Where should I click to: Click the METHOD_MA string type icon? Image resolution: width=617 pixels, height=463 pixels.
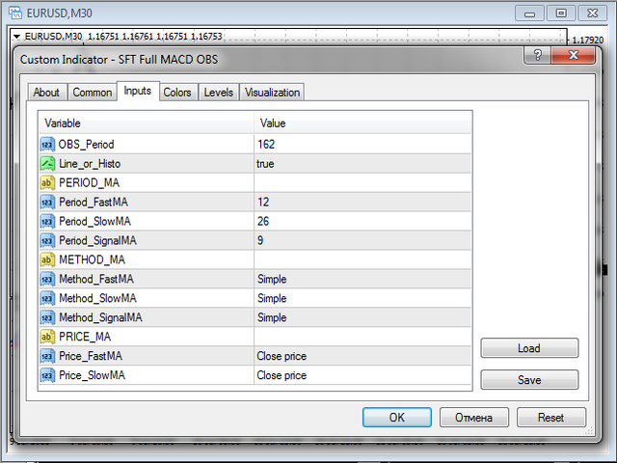coord(47,259)
